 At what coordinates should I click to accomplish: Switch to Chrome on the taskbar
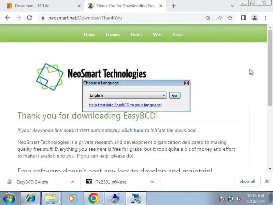(x=94, y=199)
